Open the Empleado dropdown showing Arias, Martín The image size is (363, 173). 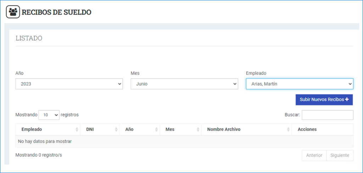[300, 84]
